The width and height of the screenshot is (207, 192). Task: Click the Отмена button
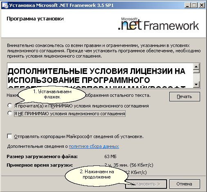click(x=184, y=184)
